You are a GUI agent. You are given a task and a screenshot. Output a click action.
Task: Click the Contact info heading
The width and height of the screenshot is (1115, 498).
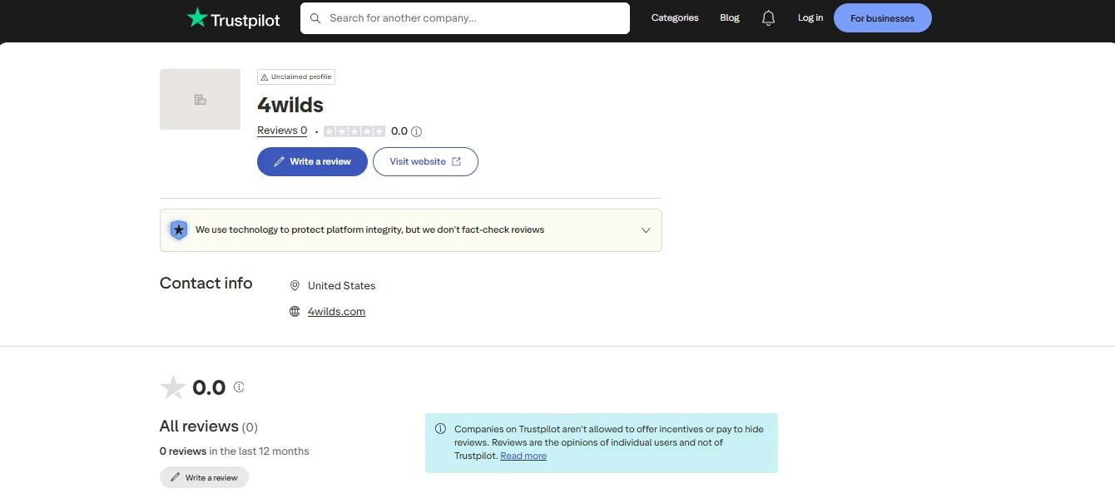click(x=206, y=284)
